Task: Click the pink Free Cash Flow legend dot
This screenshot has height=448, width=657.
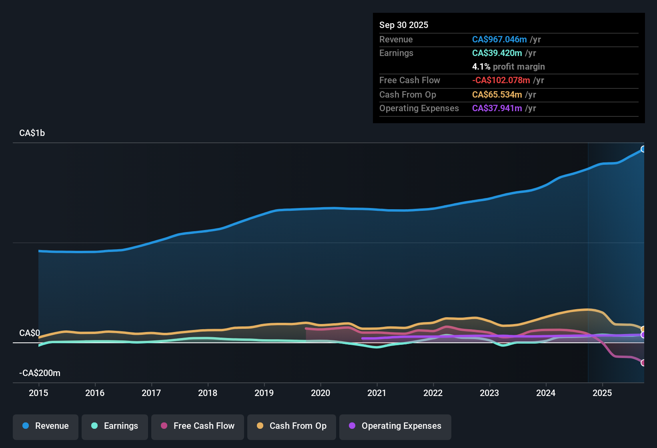Action: 164,426
